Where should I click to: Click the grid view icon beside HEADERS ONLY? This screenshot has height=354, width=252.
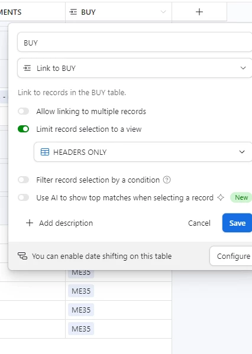pyautogui.click(x=45, y=152)
